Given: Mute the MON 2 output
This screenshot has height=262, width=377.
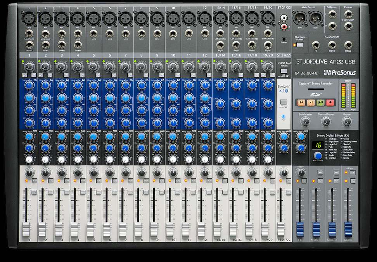Looking at the screenshot, I should (336, 181).
